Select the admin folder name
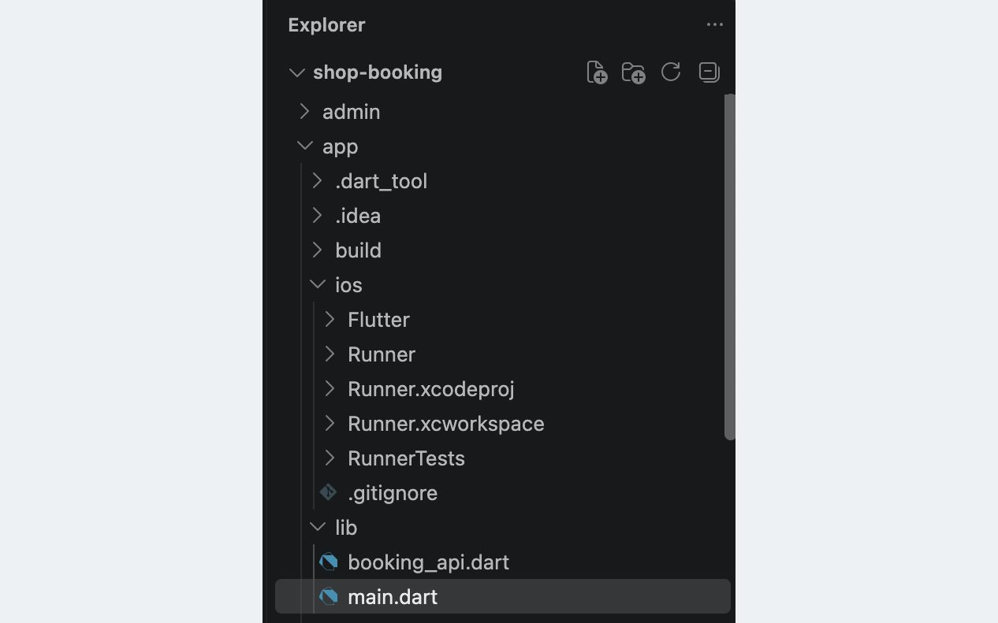 click(x=352, y=112)
